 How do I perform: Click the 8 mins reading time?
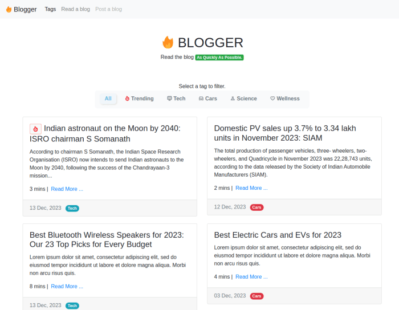pos(38,286)
